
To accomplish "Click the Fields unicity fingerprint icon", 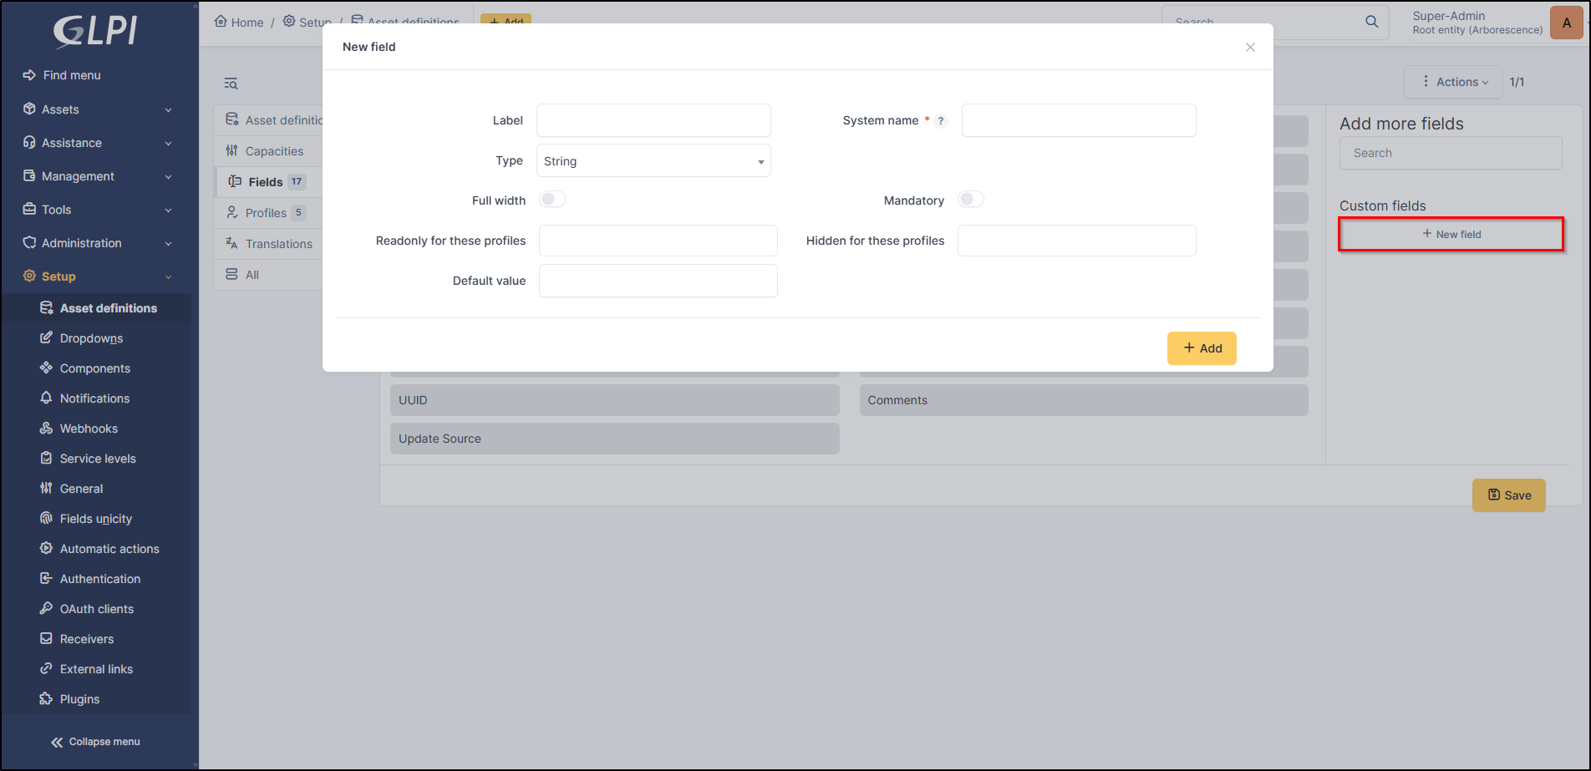I will [47, 519].
